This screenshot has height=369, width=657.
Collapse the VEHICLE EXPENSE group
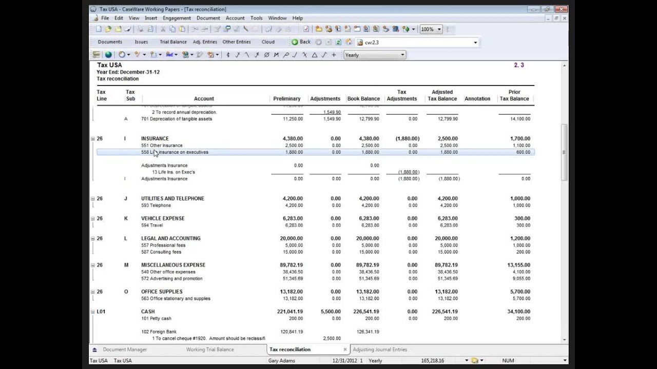point(93,218)
